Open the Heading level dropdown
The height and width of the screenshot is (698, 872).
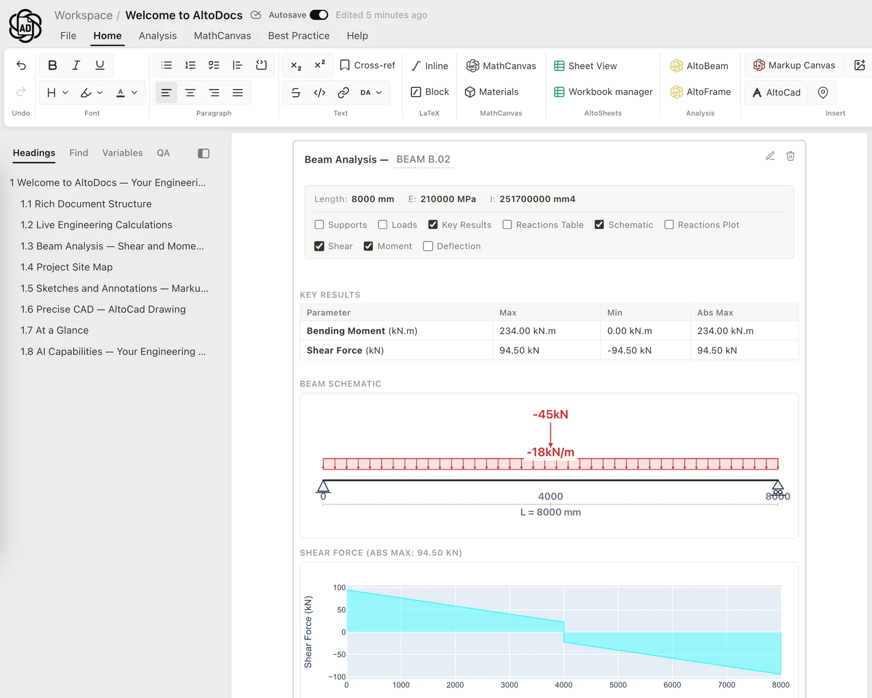(57, 93)
